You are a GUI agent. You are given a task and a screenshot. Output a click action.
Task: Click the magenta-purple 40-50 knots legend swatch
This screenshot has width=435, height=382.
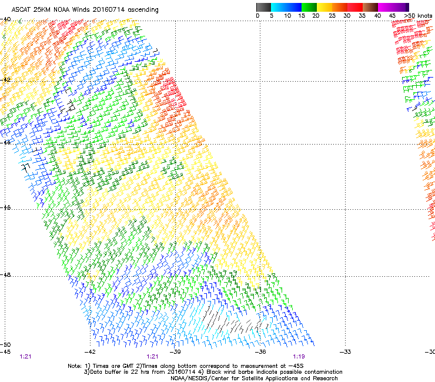point(393,7)
